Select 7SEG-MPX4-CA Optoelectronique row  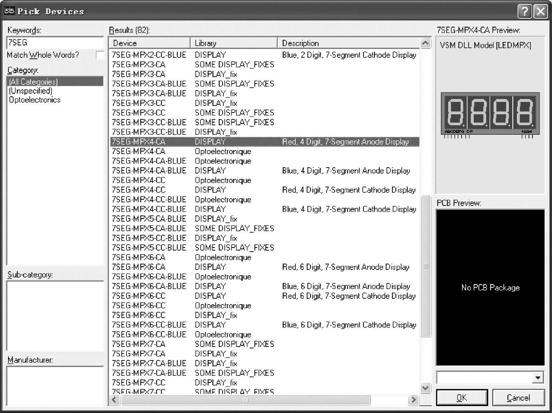[x=265, y=151]
